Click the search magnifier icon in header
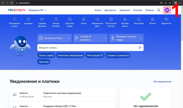 coord(159,10)
